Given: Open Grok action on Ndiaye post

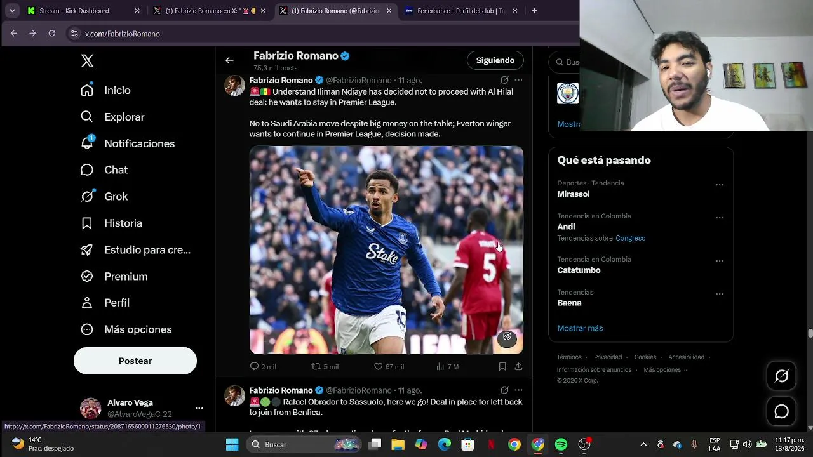Looking at the screenshot, I should (504, 80).
